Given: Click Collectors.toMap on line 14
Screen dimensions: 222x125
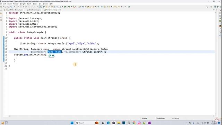Looking at the screenshot, I should click(96, 49).
